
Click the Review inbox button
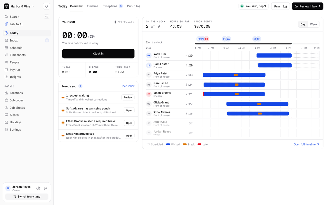point(308,6)
